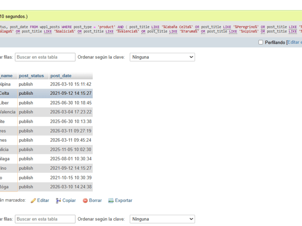Select date cell 2026-03-10 14:24:38
The image size is (302, 226).
coord(71,187)
